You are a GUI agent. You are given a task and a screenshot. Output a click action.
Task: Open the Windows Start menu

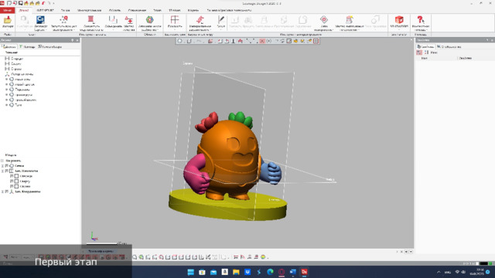click(x=191, y=272)
